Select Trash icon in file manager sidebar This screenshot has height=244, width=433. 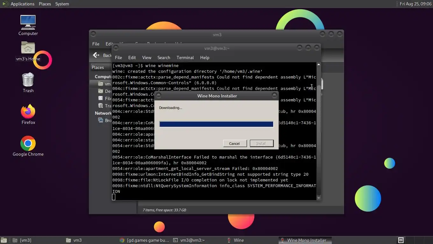(101, 106)
